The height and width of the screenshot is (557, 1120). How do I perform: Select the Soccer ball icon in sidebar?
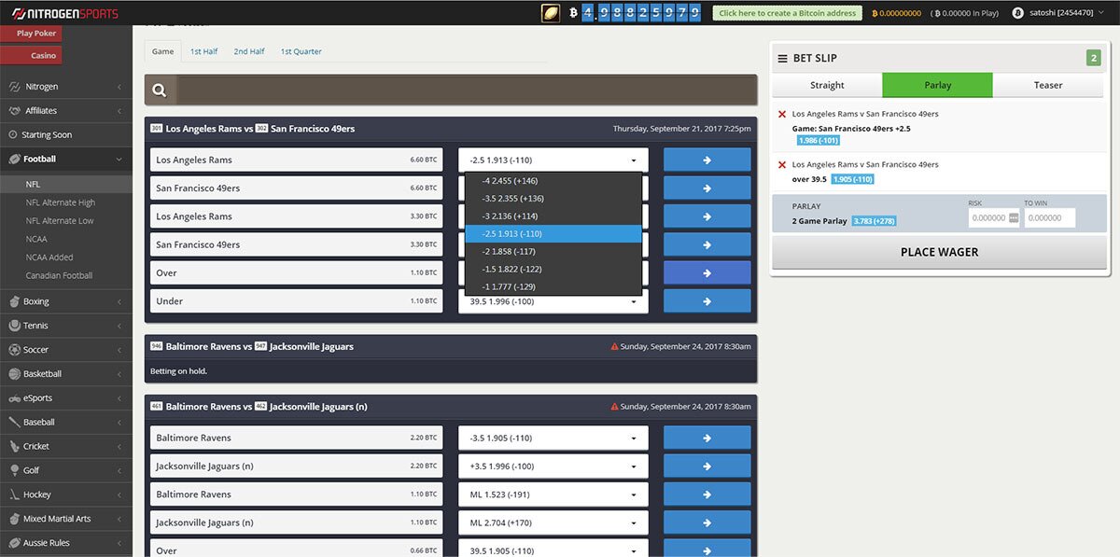point(15,350)
